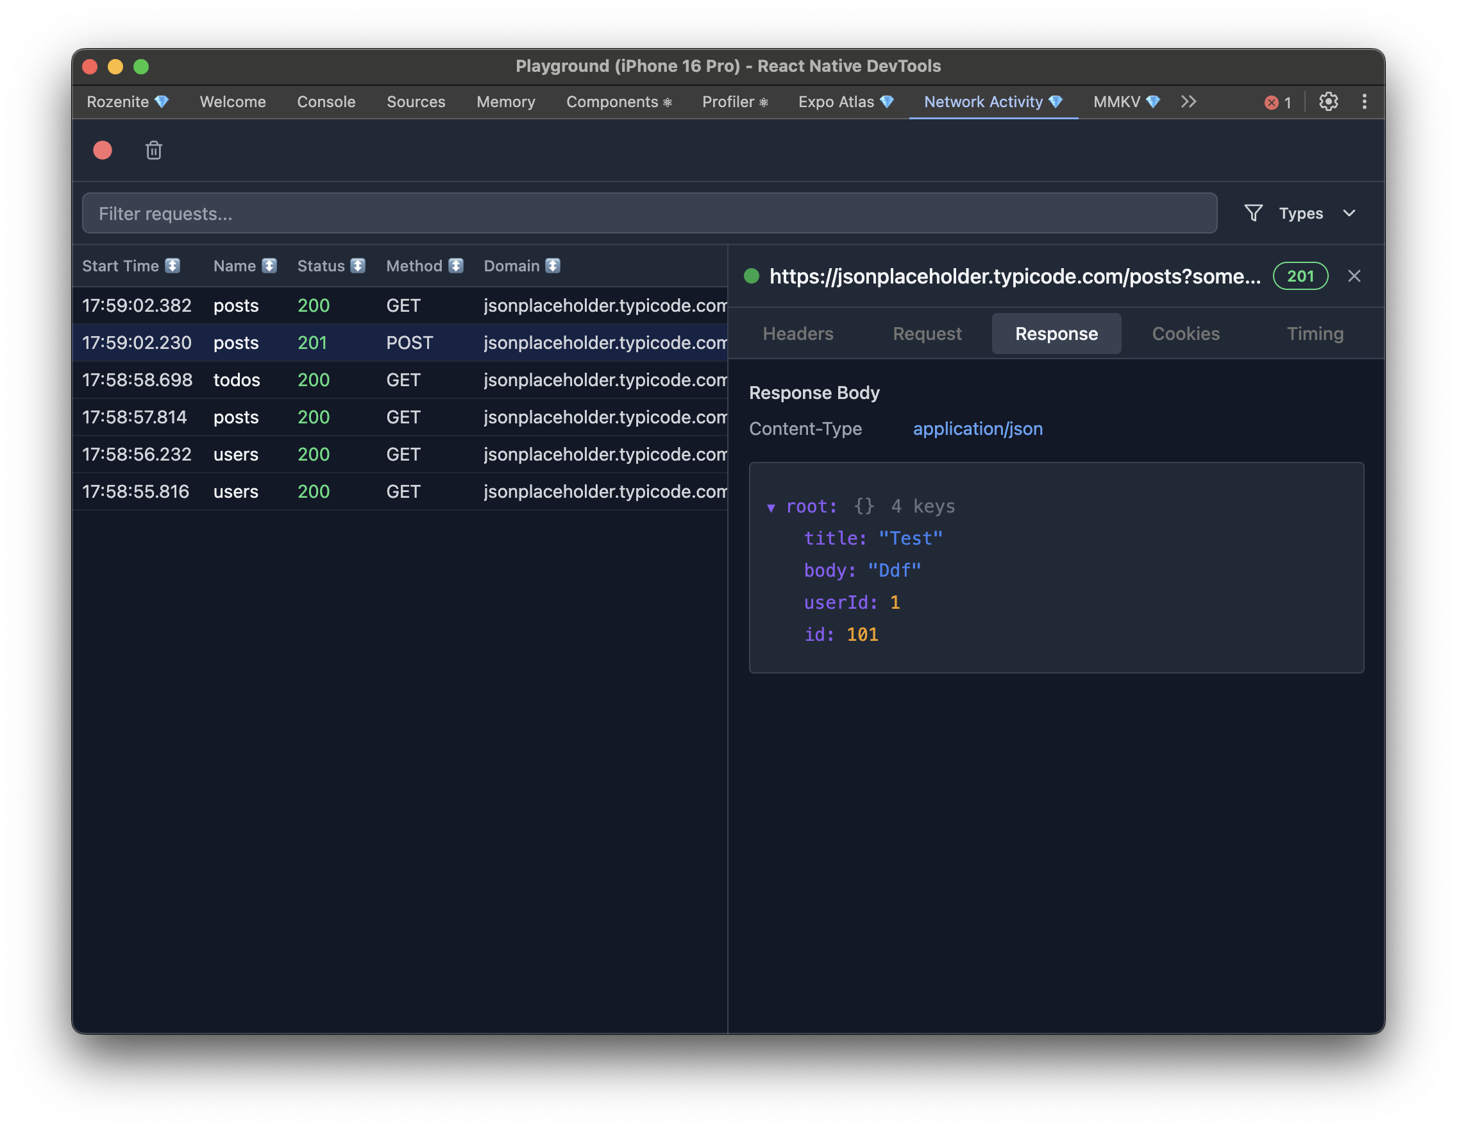
Task: Click the red error count indicator
Action: [1277, 102]
